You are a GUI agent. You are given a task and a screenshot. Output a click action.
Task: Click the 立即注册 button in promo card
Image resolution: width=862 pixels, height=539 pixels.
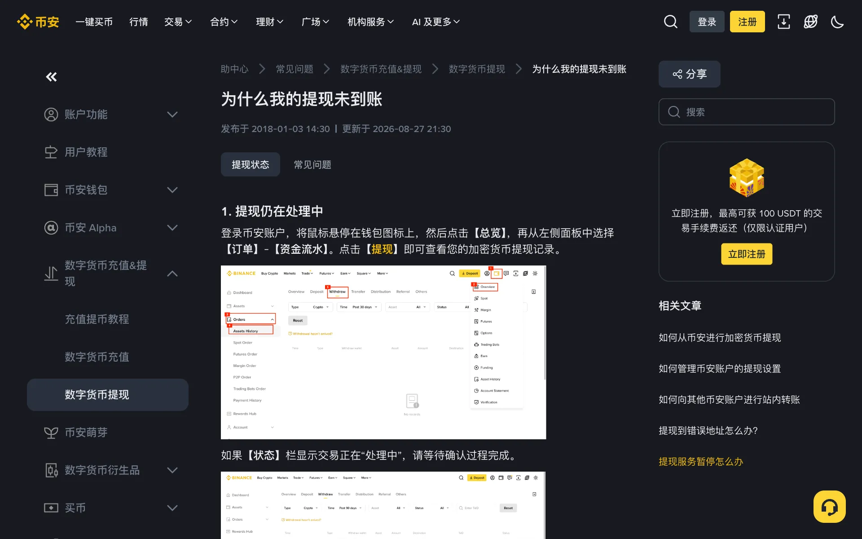[747, 254]
